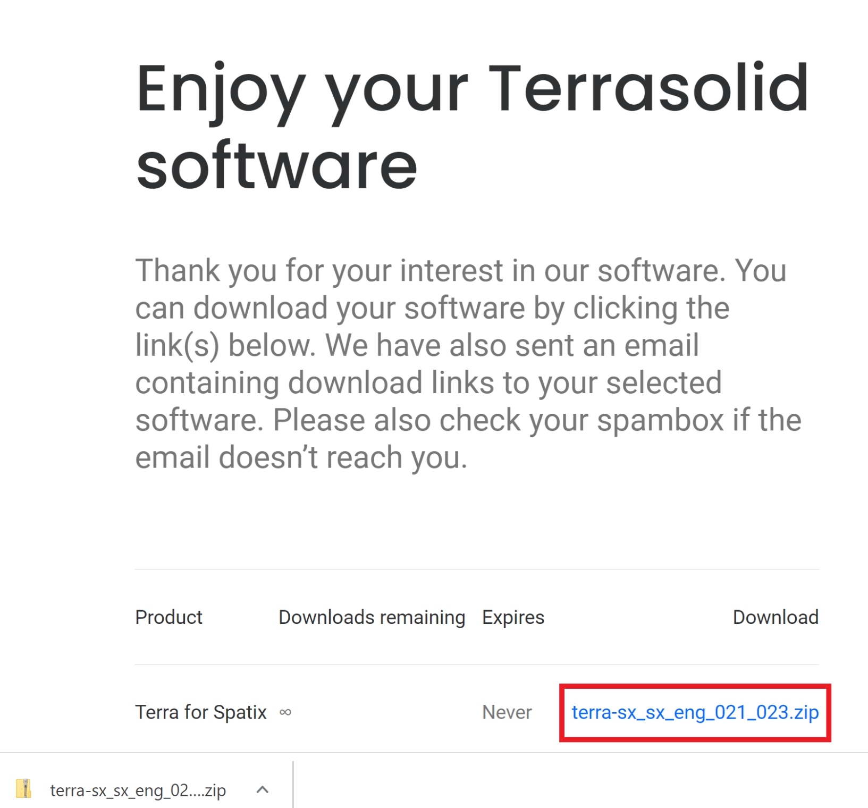Select the Product column header
Image resolution: width=868 pixels, height=808 pixels.
168,617
